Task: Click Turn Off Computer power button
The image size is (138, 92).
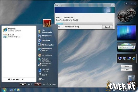Action: pyautogui.click(x=38, y=84)
